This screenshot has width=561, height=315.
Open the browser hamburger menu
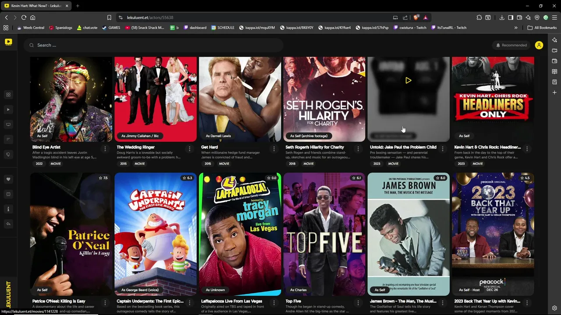coord(554,17)
